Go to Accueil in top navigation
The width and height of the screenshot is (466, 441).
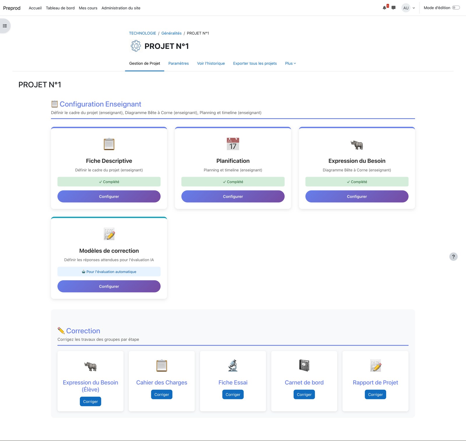coord(35,8)
